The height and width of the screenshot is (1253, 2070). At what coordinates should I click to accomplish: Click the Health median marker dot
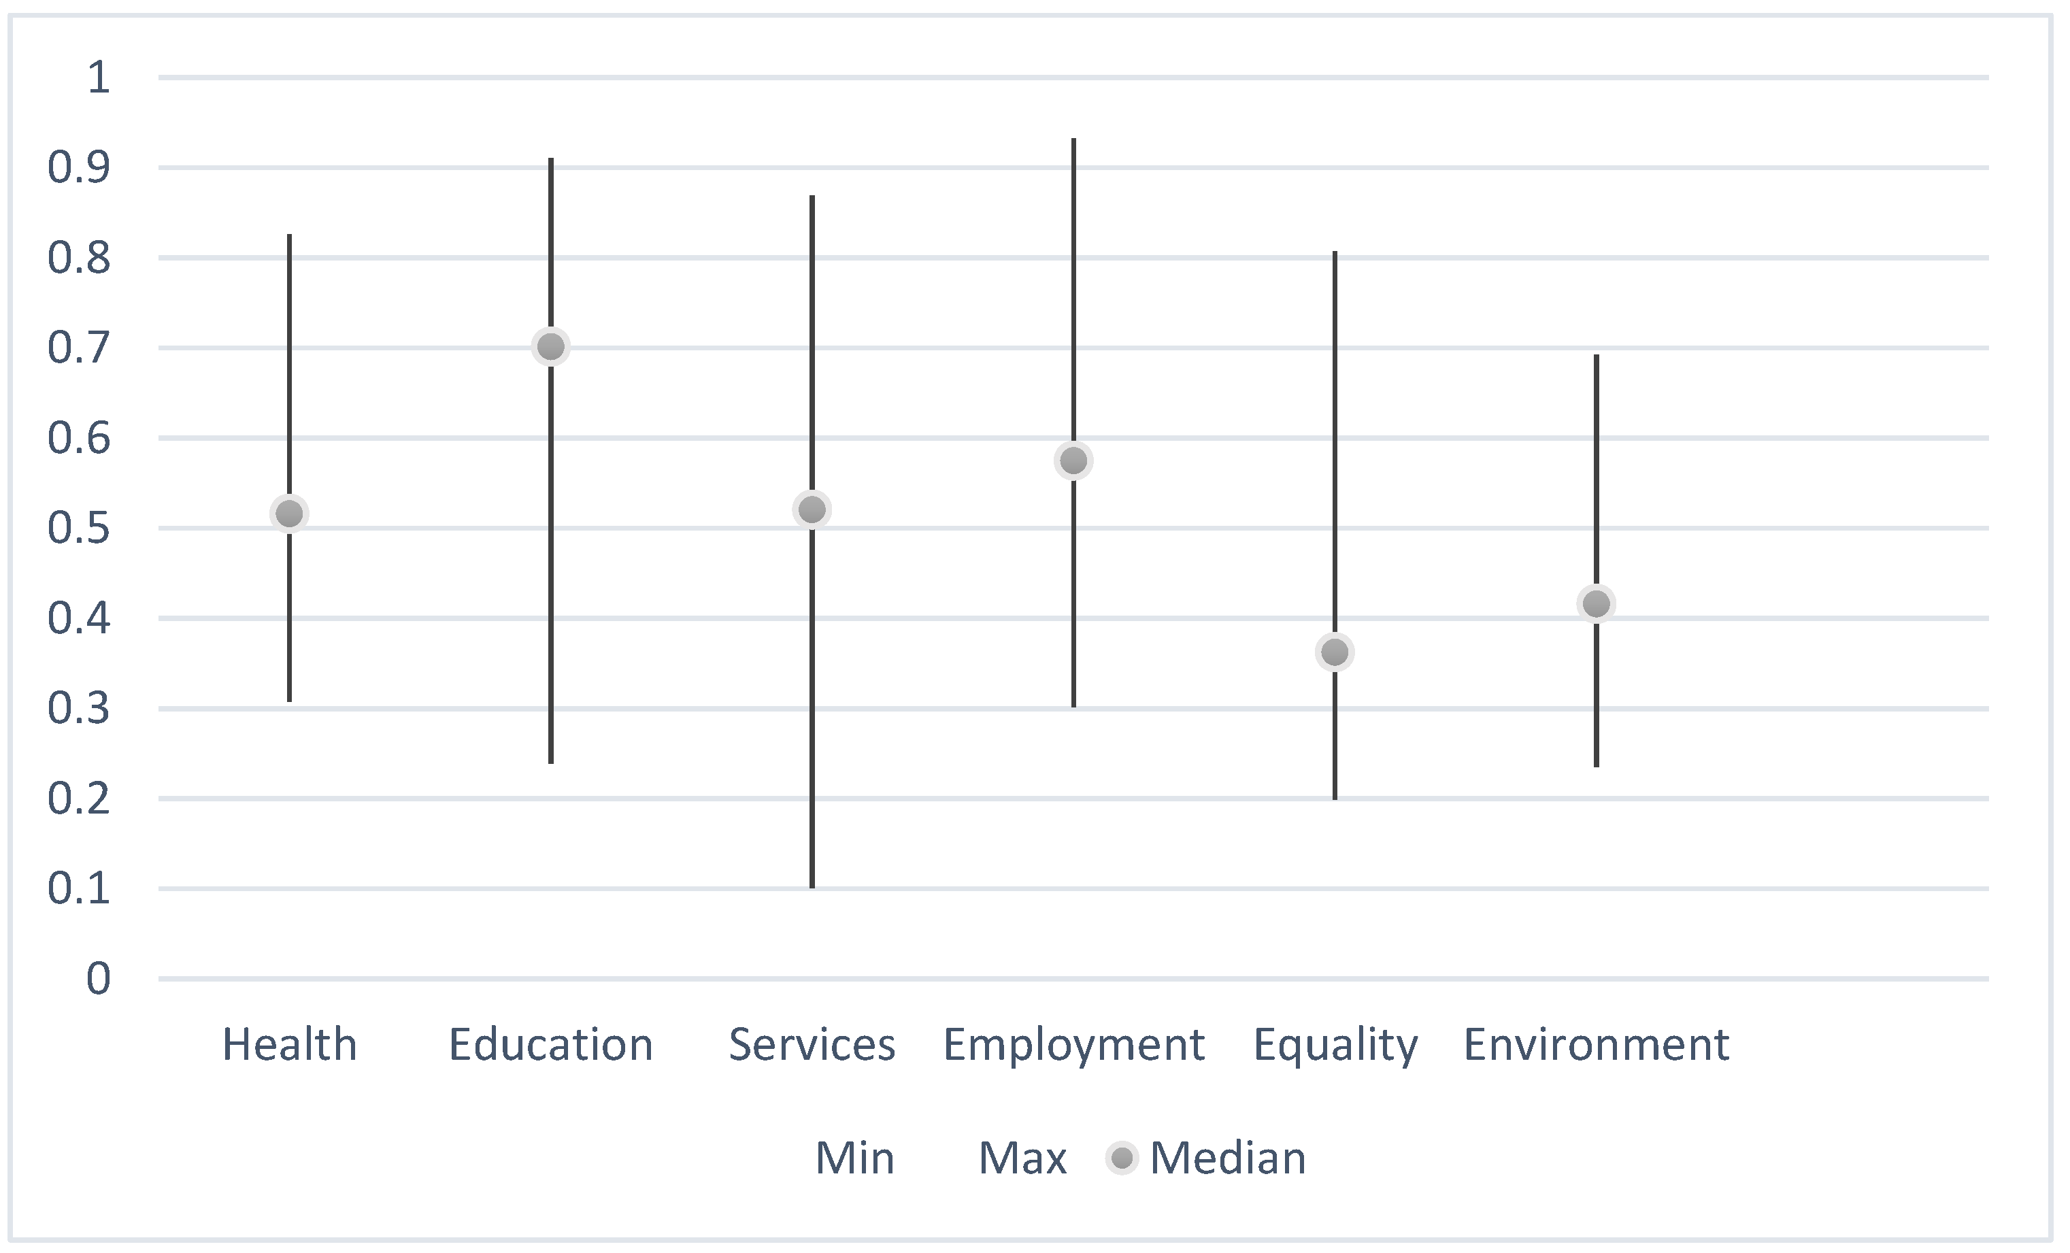click(290, 513)
